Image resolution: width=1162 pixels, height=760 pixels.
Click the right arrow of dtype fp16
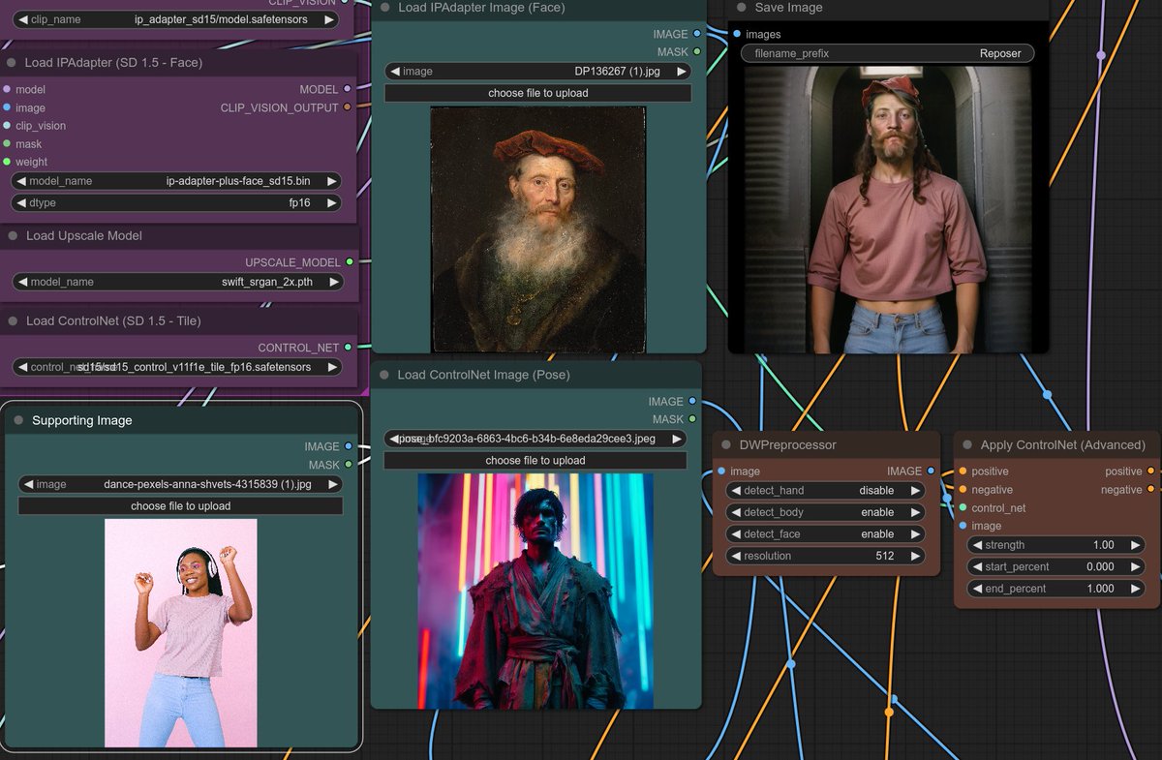click(x=331, y=203)
